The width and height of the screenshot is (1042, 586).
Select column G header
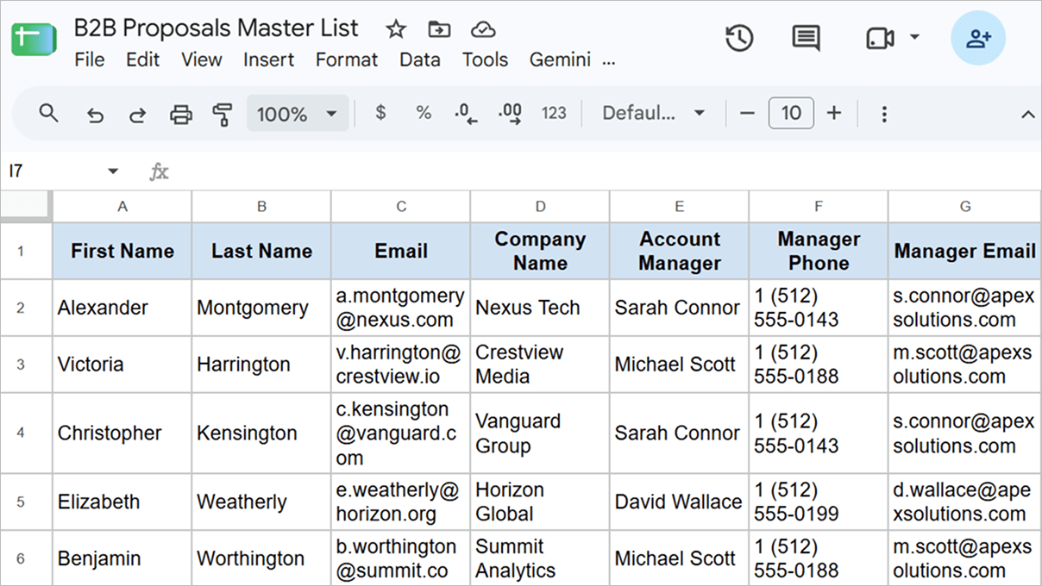964,206
